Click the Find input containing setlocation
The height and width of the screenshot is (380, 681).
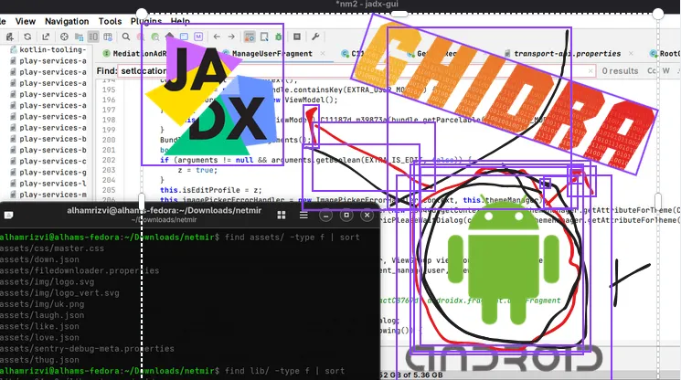pos(356,70)
